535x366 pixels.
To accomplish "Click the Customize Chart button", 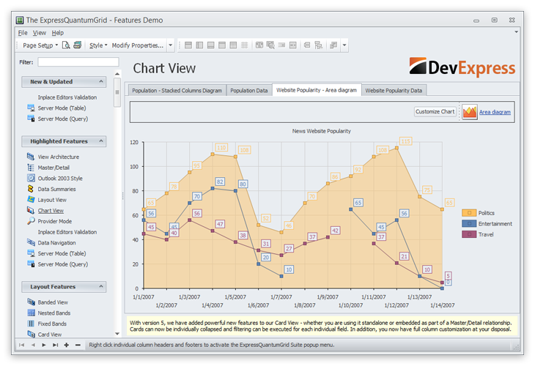I will 435,112.
